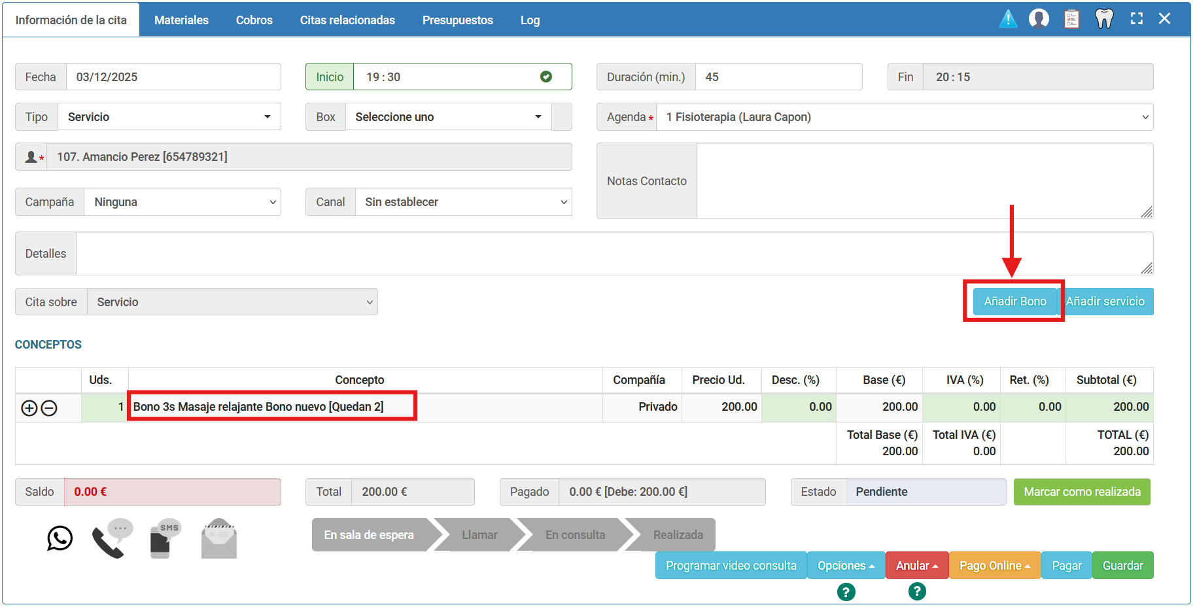The image size is (1195, 607).
Task: Remove concept with the minus icon
Action: [x=49, y=408]
